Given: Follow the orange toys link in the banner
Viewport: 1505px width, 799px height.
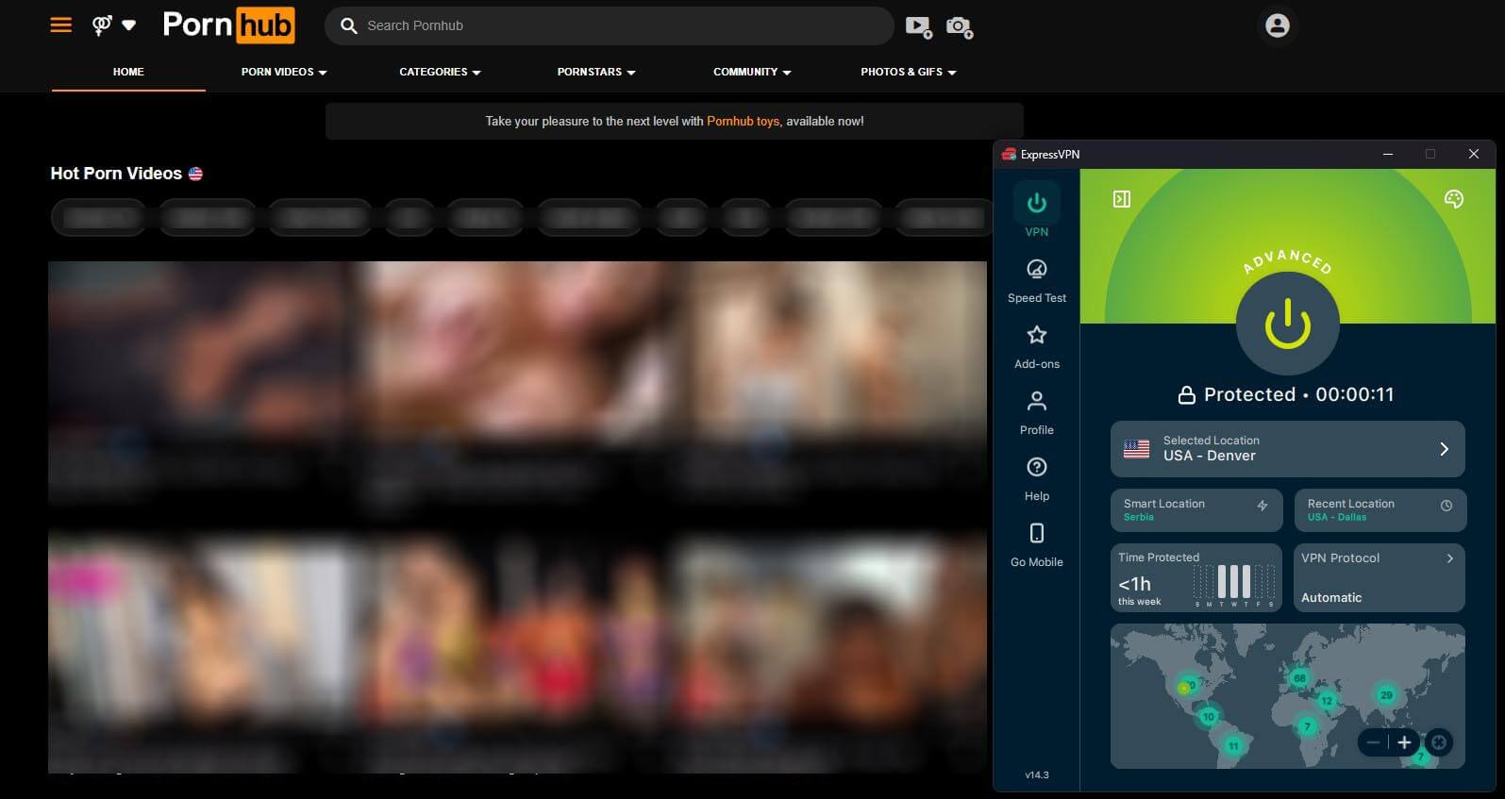Looking at the screenshot, I should pyautogui.click(x=744, y=121).
